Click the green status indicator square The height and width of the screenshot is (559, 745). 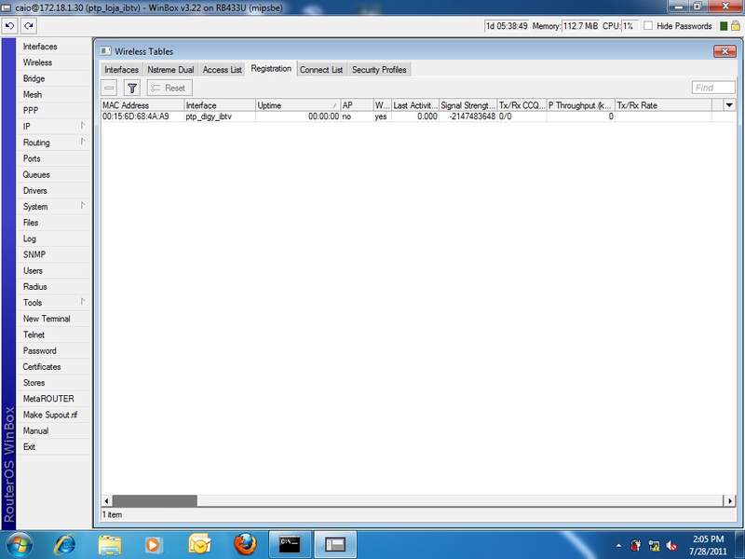click(x=724, y=26)
